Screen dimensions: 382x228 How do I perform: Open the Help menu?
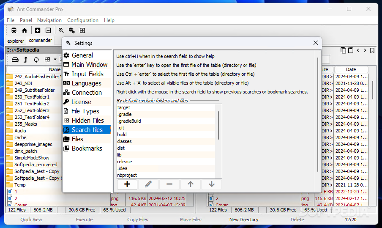point(109,20)
